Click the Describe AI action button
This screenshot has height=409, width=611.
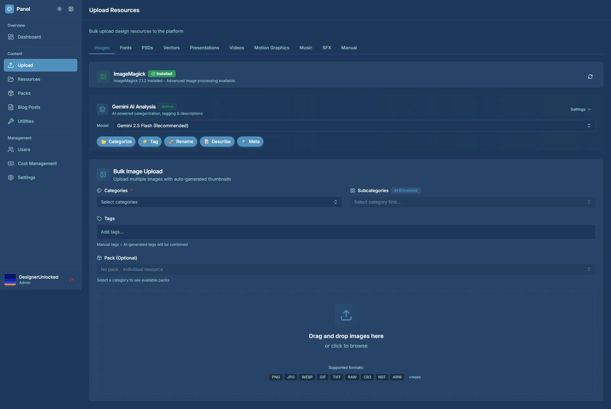tap(217, 141)
